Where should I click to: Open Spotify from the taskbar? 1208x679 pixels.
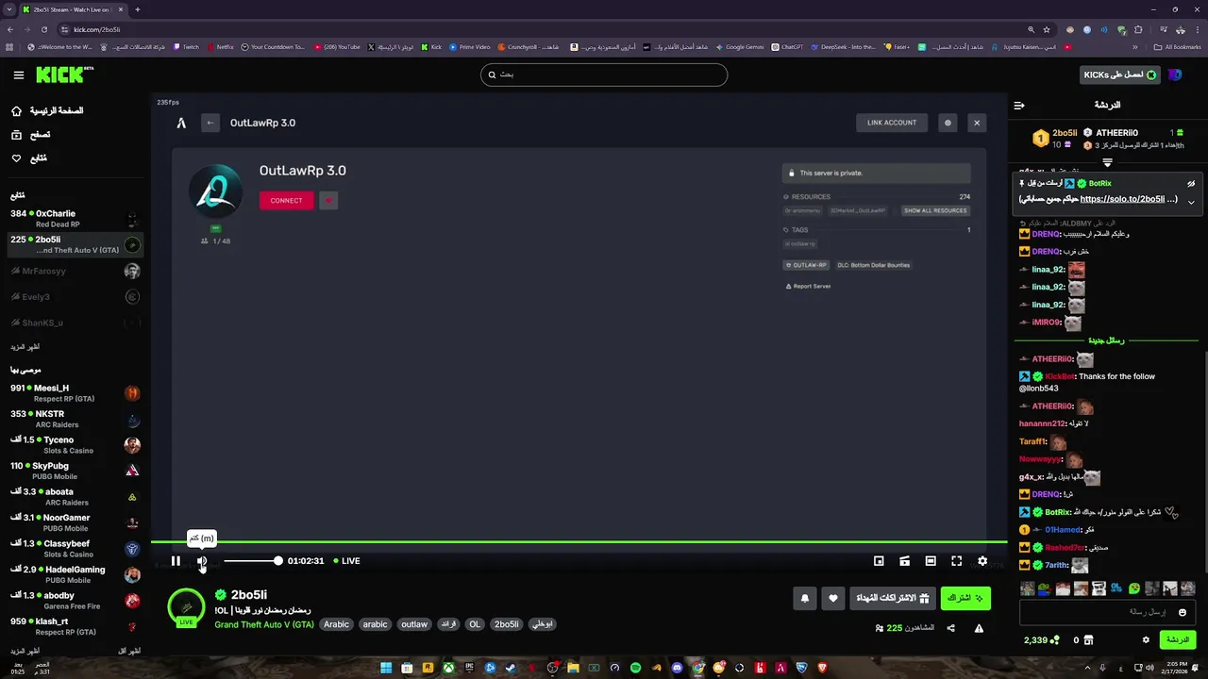[x=635, y=668]
